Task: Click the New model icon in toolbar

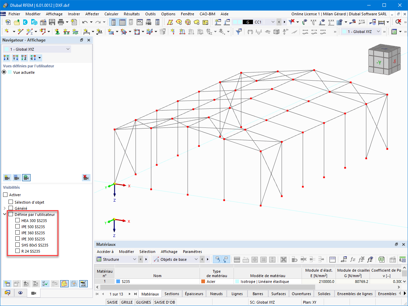Action: click(x=7, y=22)
